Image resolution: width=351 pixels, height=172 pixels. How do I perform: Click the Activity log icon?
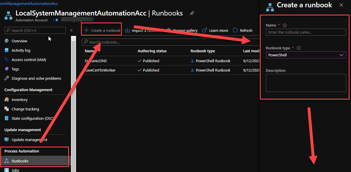(7, 51)
